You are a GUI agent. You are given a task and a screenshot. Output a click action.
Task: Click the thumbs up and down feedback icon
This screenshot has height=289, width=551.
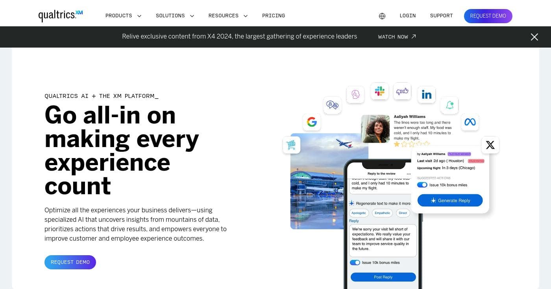402,91
